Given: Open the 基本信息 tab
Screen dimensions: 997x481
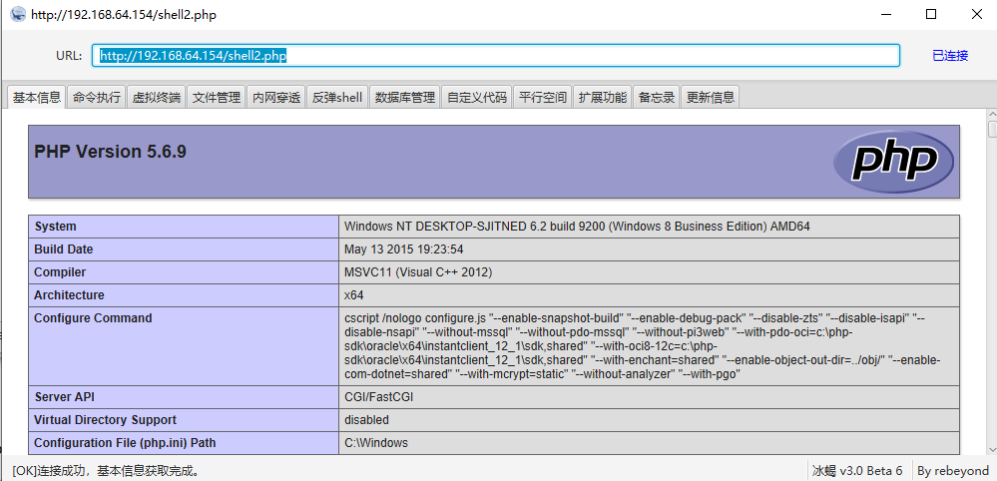Looking at the screenshot, I should (37, 97).
